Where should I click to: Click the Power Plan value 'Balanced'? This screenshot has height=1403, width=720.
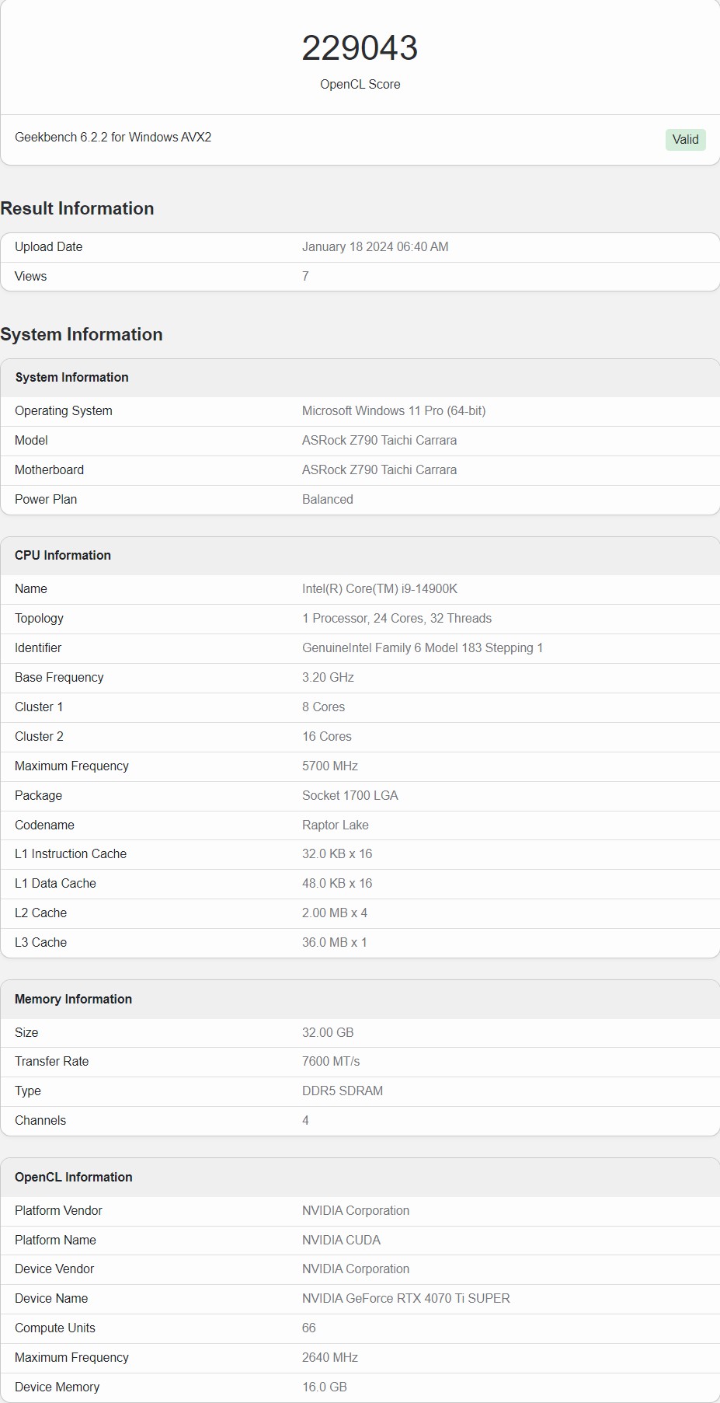[x=328, y=499]
